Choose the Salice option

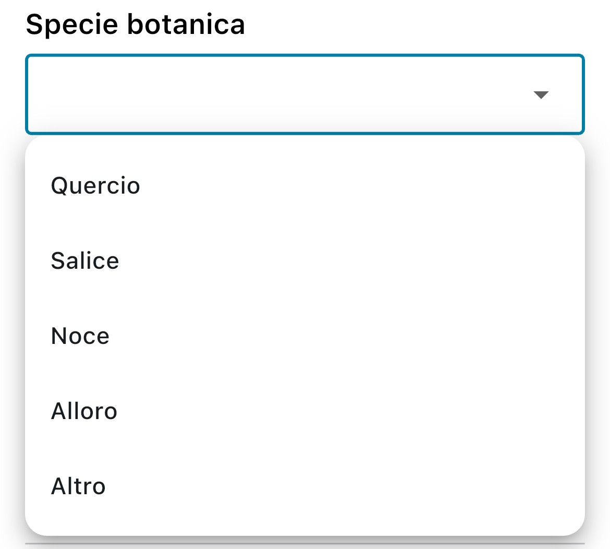[85, 261]
